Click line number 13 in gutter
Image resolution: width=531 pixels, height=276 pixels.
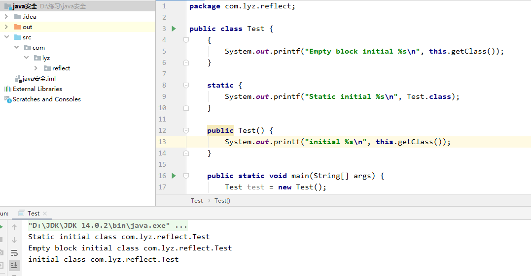[x=162, y=142]
